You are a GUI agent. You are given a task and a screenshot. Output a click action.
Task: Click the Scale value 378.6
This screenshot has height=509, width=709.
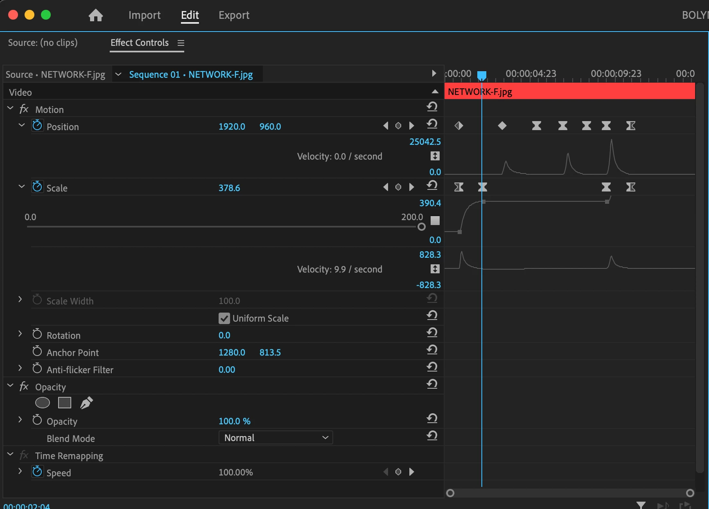pos(229,188)
